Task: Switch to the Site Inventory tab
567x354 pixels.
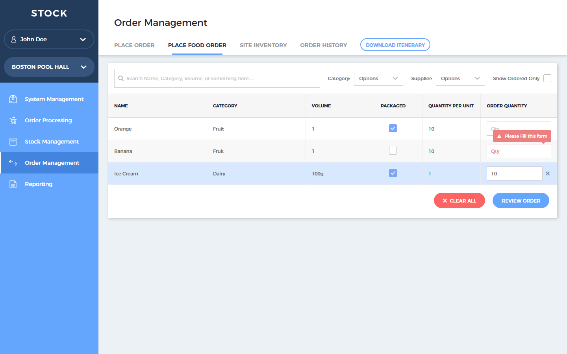Action: (263, 45)
